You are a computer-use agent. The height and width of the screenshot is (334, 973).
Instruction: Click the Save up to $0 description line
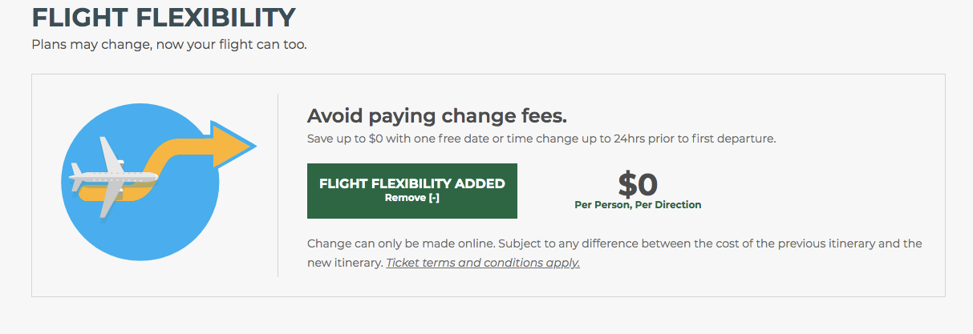click(x=541, y=139)
